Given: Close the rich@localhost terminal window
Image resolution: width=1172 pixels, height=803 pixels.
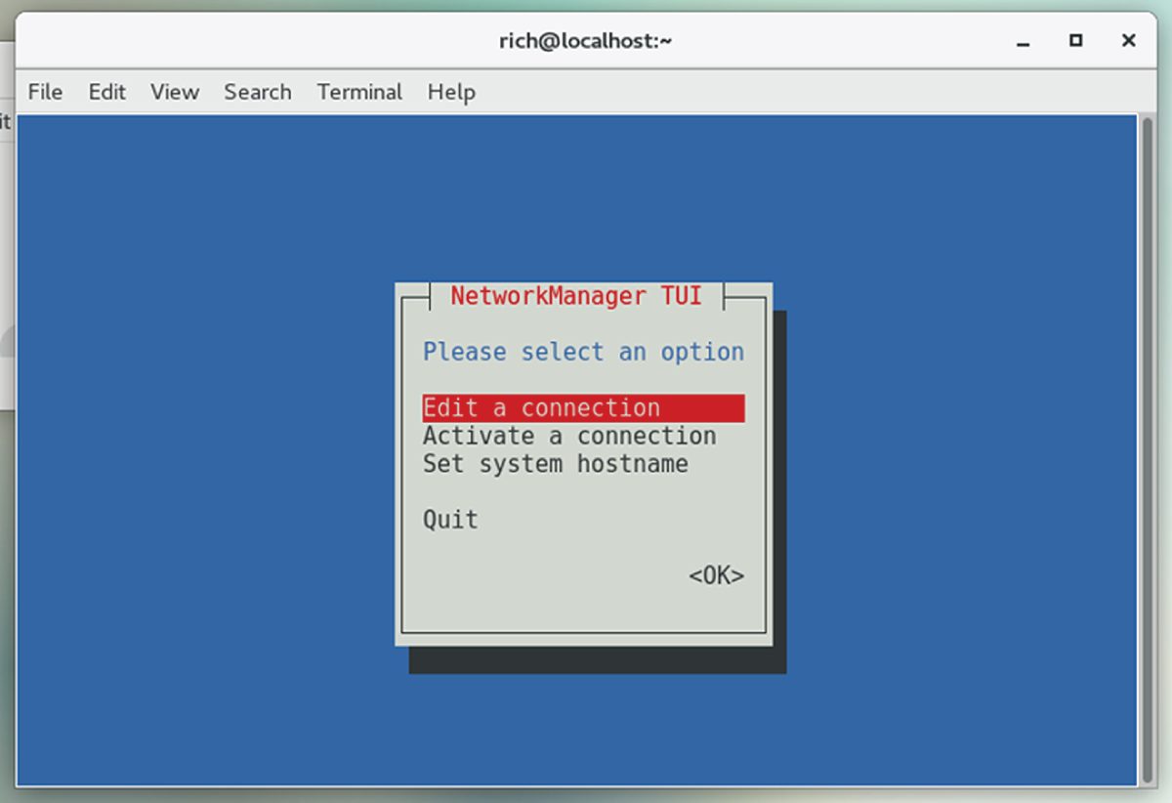Looking at the screenshot, I should coord(1128,41).
